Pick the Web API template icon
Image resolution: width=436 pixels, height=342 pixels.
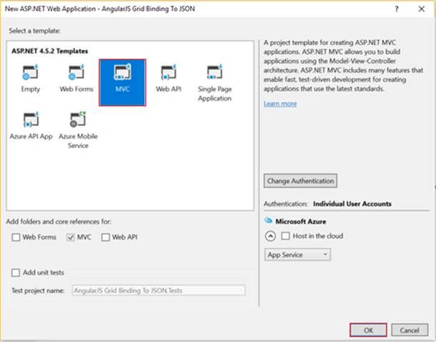[168, 72]
